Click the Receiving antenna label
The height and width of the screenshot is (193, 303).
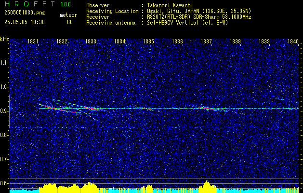111,23
